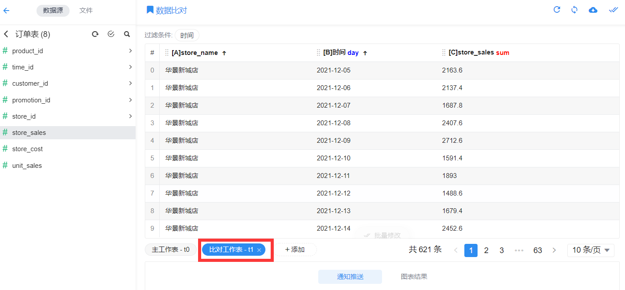This screenshot has width=625, height=290.
Task: Click the back arrow in the sidebar header
Action: tap(6, 11)
